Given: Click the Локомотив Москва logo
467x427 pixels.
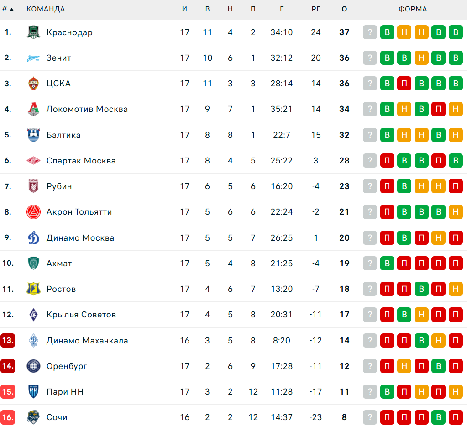Looking at the screenshot, I should 34,109.
